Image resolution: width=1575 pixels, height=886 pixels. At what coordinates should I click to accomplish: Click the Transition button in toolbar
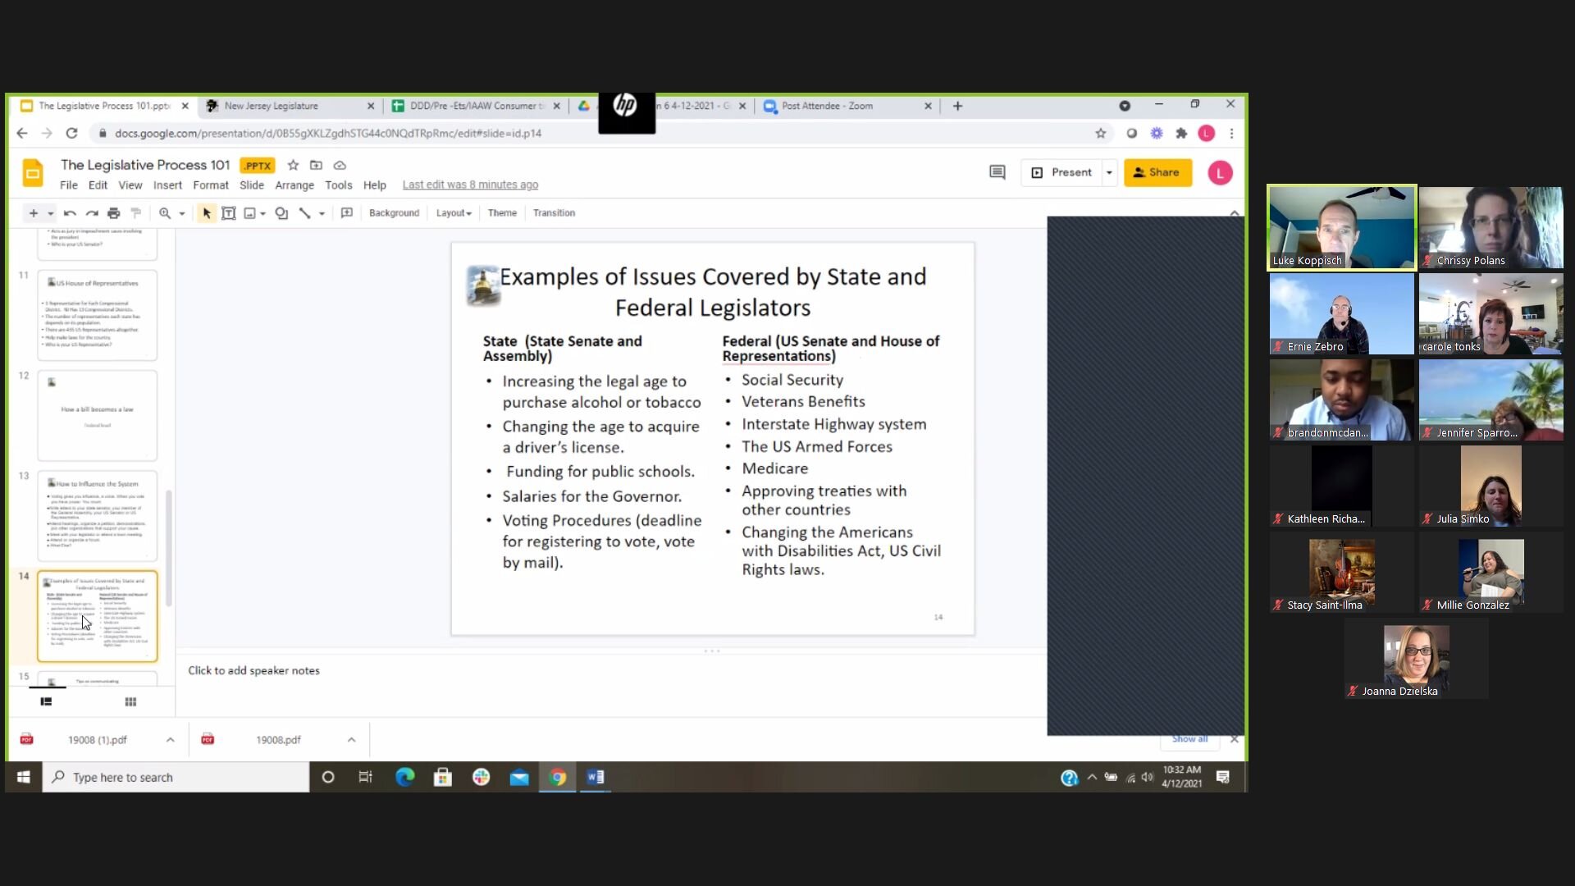click(553, 212)
